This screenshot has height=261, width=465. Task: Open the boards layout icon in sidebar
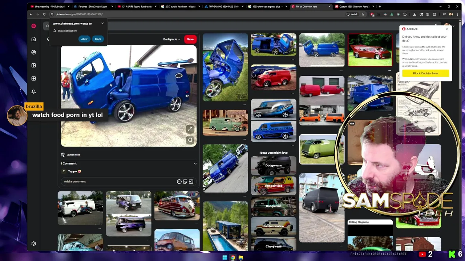33,65
